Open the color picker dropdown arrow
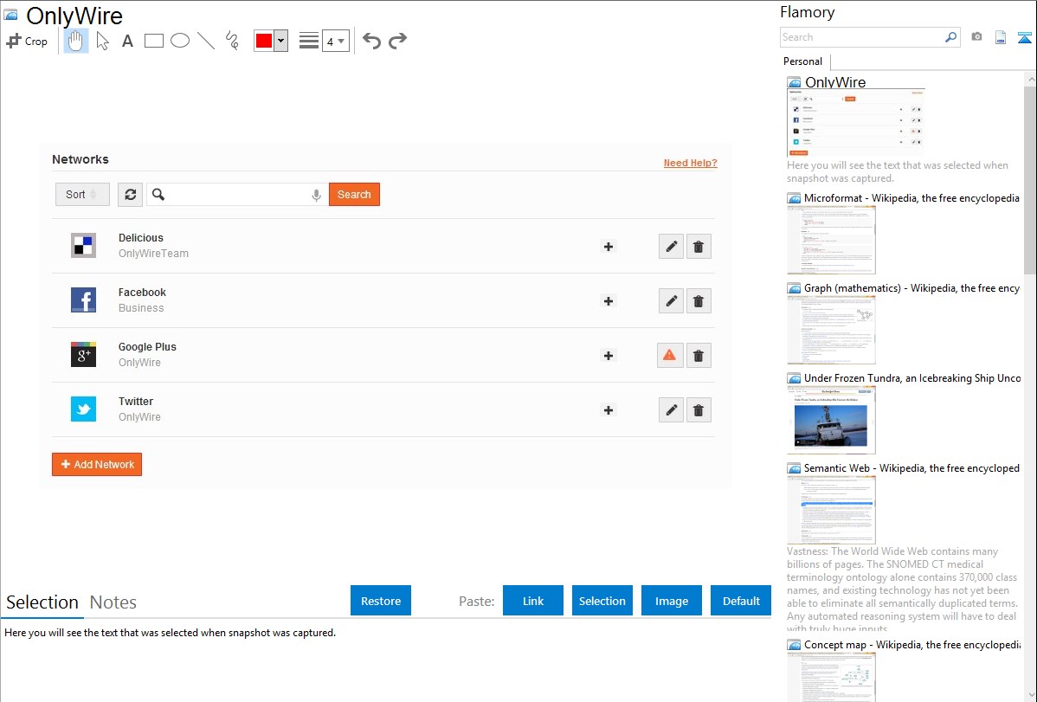Viewport: 1037px width, 702px height. pos(281,41)
